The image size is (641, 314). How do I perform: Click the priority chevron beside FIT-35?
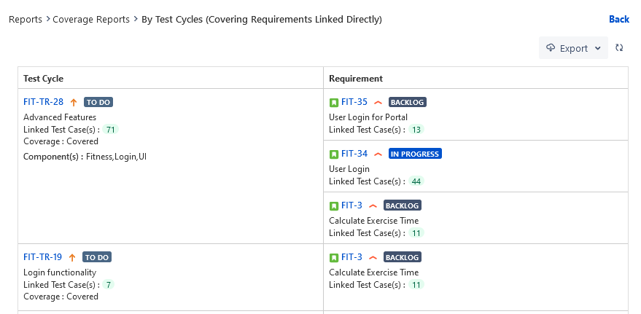tap(378, 103)
